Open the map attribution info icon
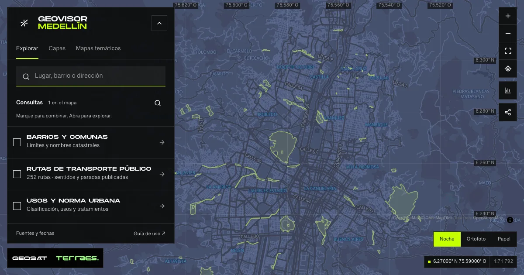This screenshot has height=275, width=524. pyautogui.click(x=510, y=220)
